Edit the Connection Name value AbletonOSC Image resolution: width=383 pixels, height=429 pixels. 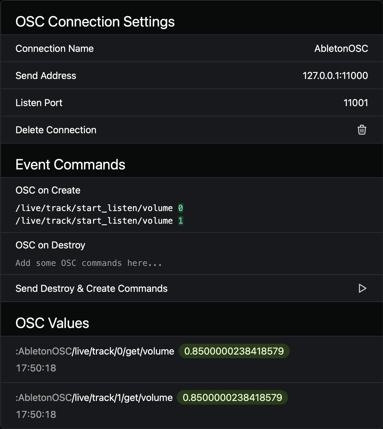(x=341, y=49)
